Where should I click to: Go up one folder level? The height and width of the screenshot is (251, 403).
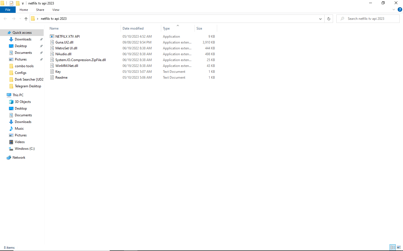click(x=26, y=19)
